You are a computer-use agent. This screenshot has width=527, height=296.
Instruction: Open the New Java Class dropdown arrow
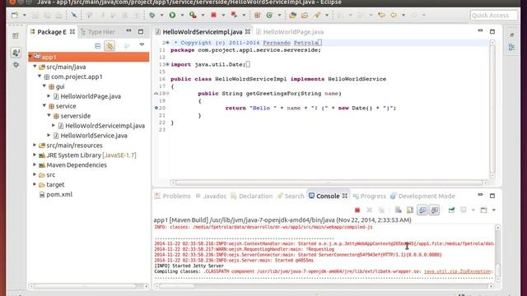279,15
